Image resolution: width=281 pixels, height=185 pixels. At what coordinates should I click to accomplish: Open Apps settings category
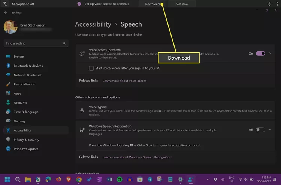[36, 94]
